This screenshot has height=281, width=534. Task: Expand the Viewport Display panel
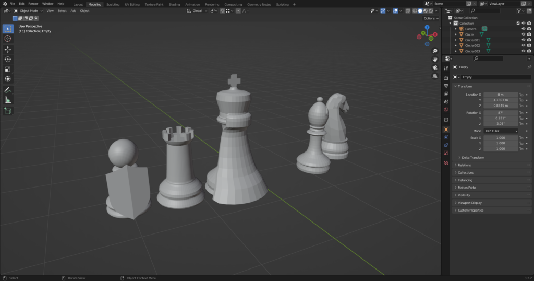tap(470, 203)
